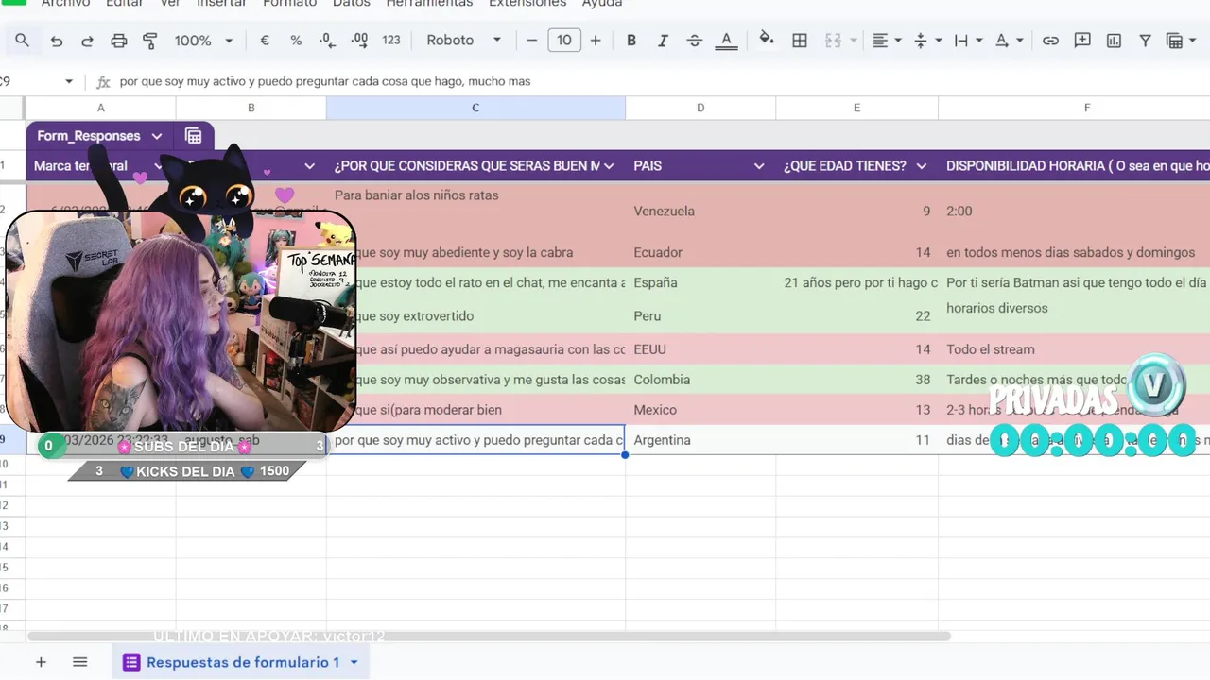1210x680 pixels.
Task: Activate the paint format tool
Action: pos(149,41)
